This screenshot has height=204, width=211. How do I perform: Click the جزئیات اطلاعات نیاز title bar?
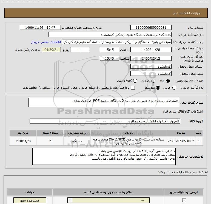click(106, 13)
